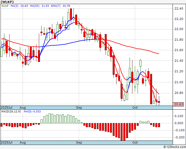Click the MA(50) legend label
The image size is (186, 149).
point(35,6)
